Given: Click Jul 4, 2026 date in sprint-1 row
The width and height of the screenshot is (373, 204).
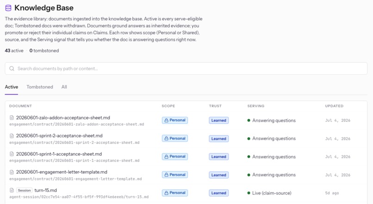Looking at the screenshot, I should pos(337,157).
